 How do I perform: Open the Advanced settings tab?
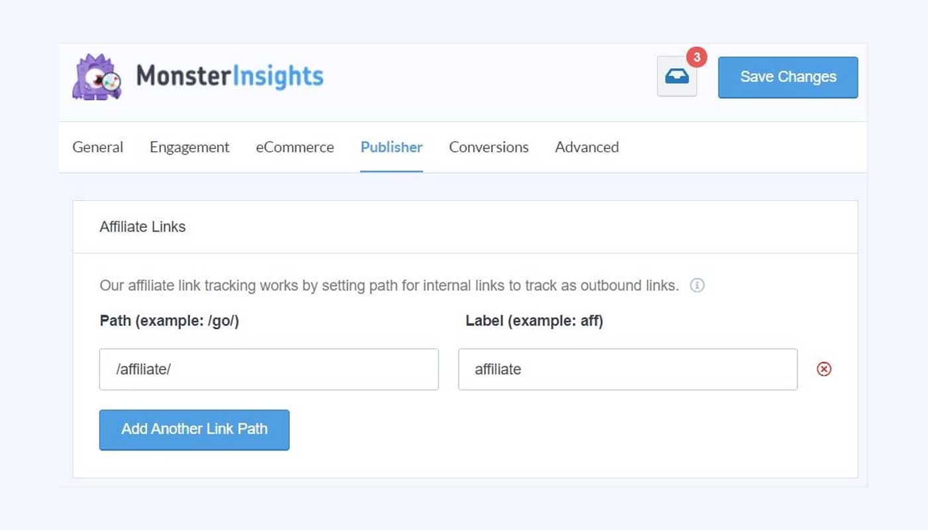[x=586, y=147]
